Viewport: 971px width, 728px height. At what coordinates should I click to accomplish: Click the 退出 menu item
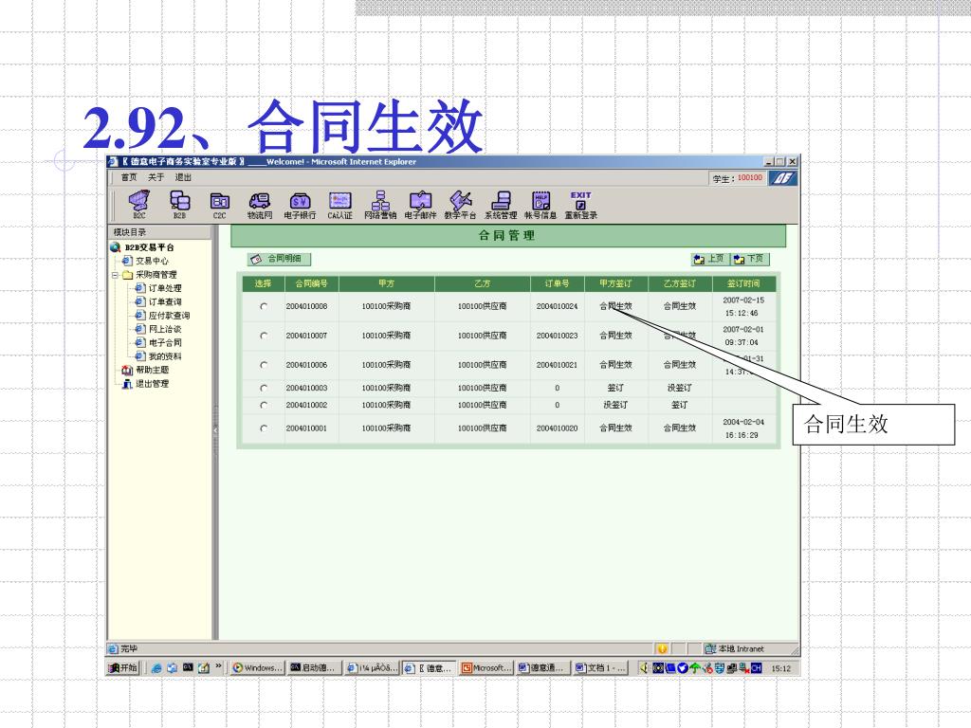point(183,177)
